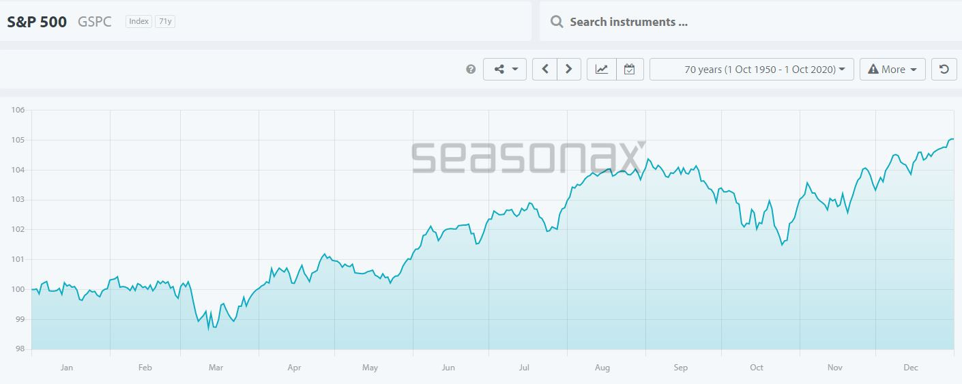962x384 pixels.
Task: Click the Jul month label
Action: 524,368
